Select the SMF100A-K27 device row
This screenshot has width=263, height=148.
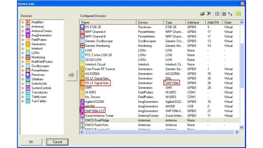(x=159, y=111)
